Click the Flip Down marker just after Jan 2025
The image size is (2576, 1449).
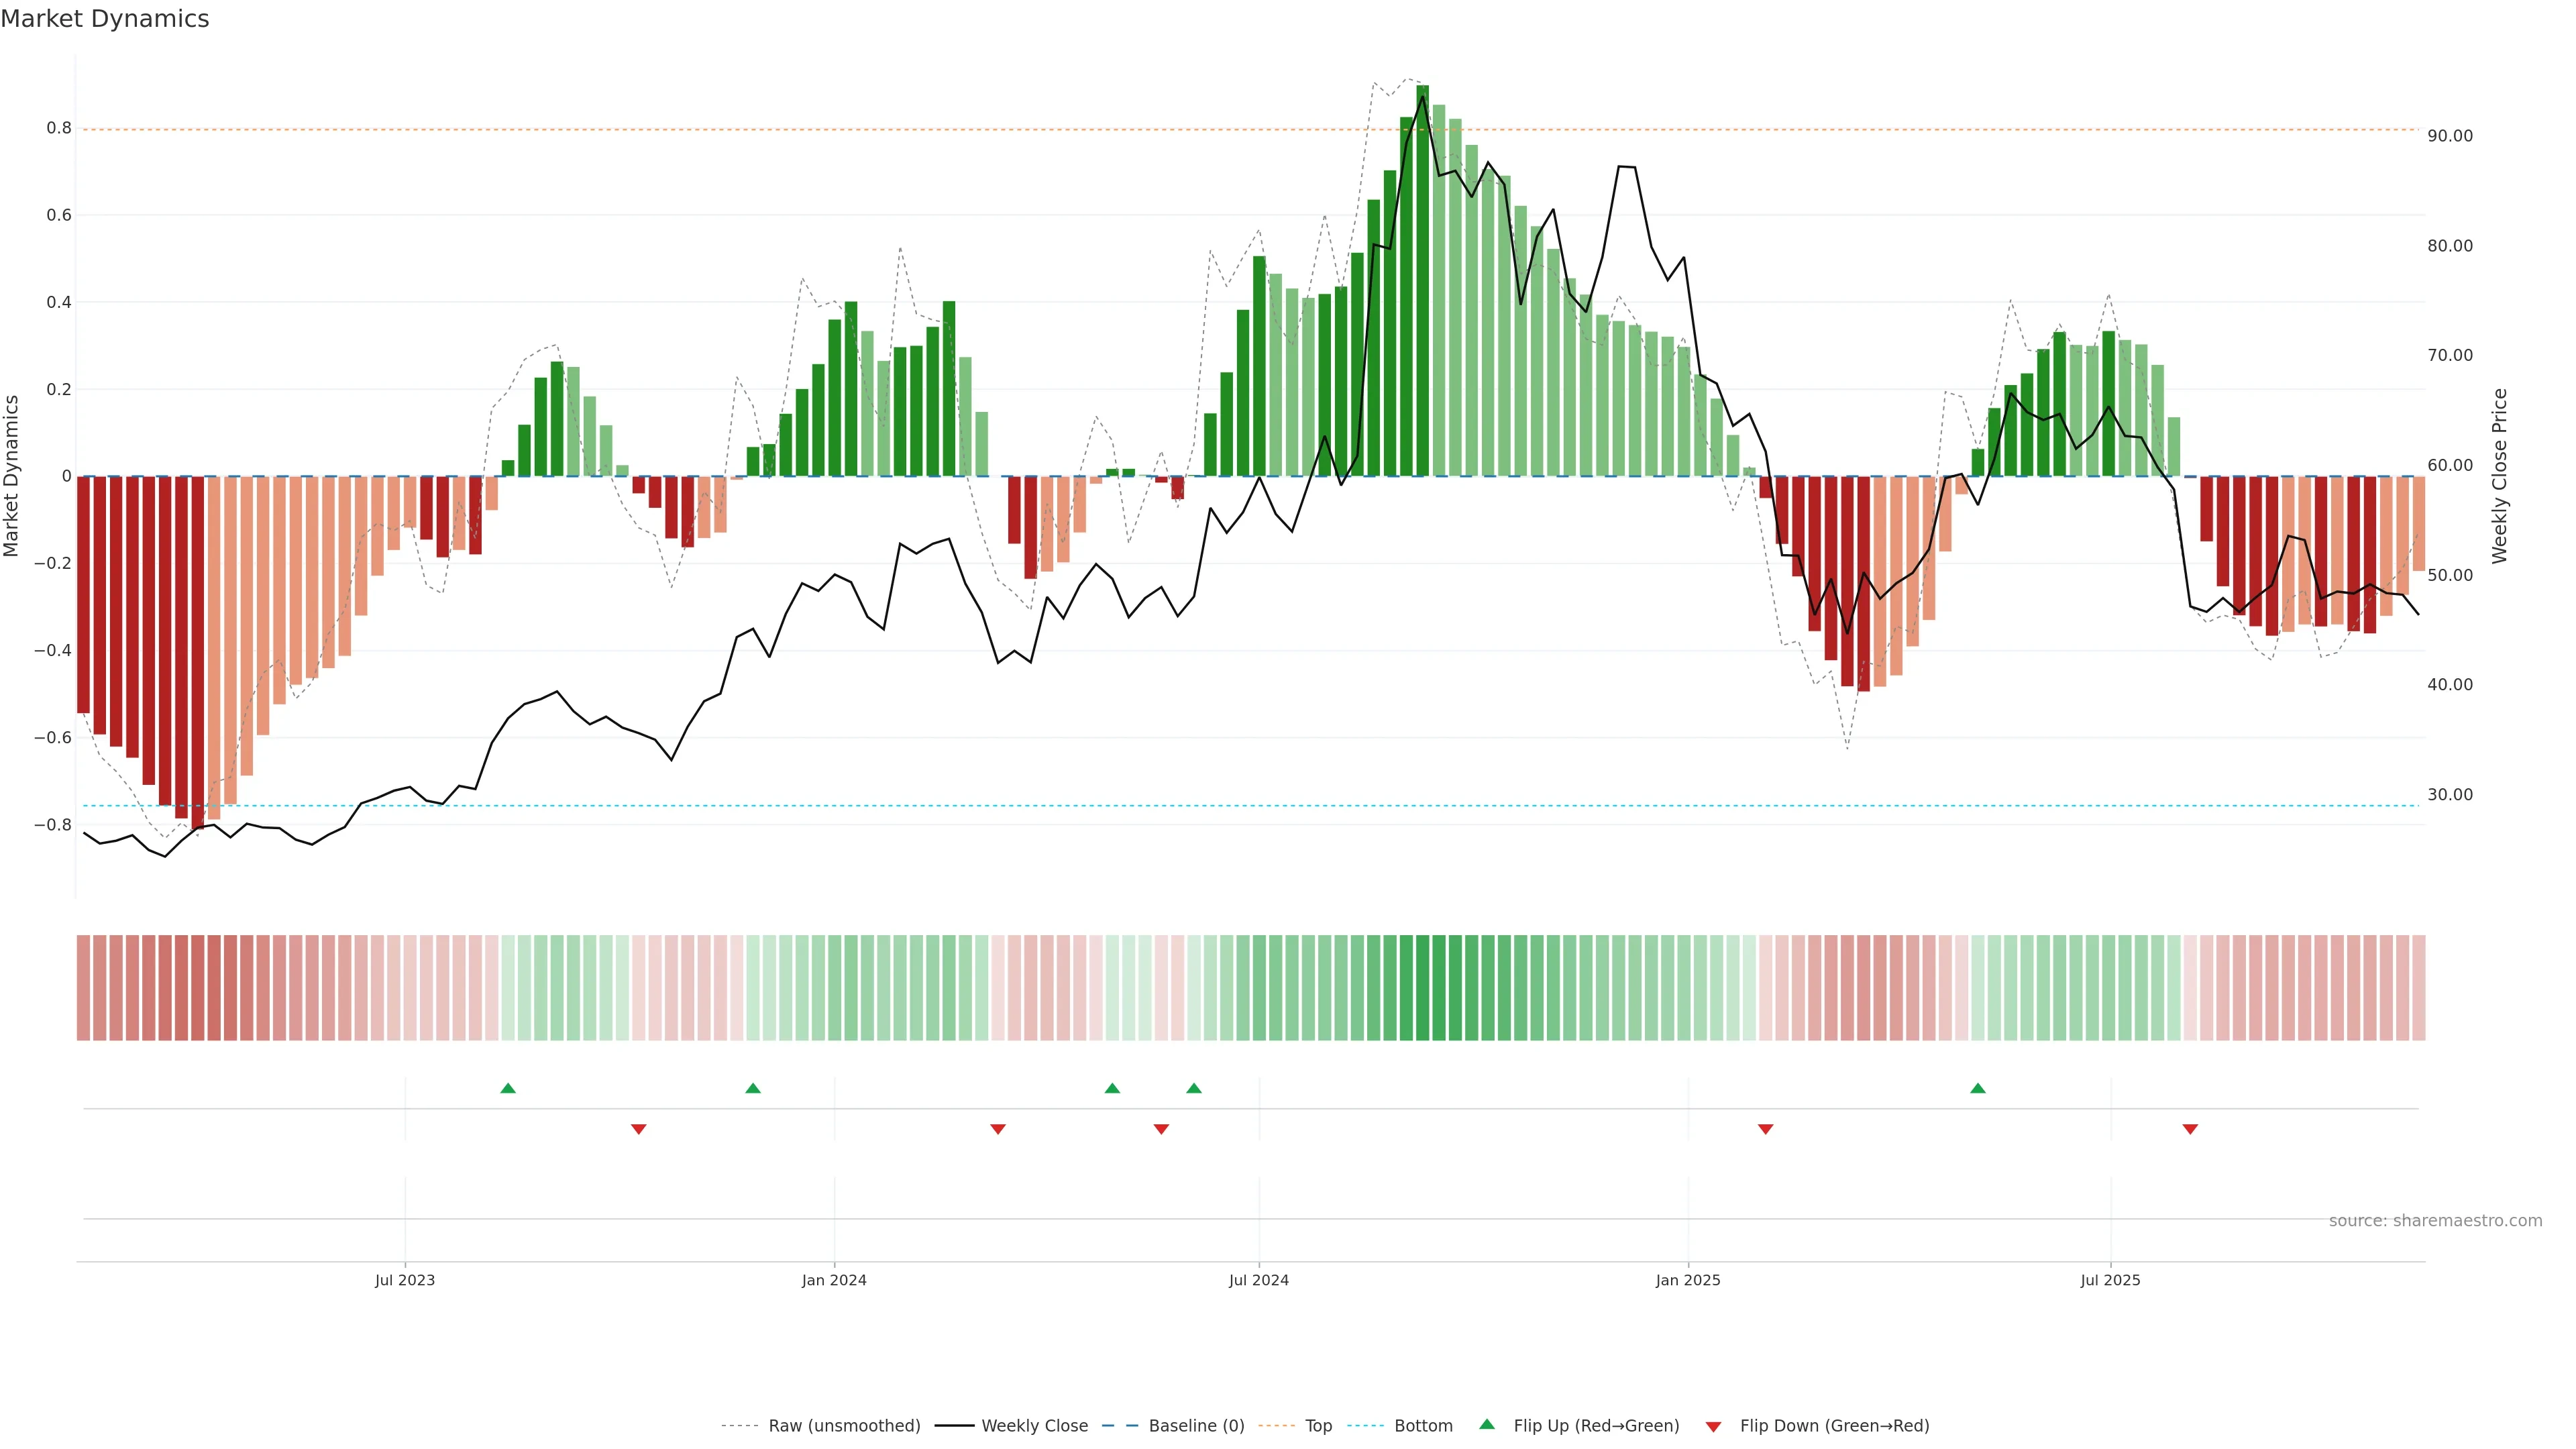point(1765,1129)
